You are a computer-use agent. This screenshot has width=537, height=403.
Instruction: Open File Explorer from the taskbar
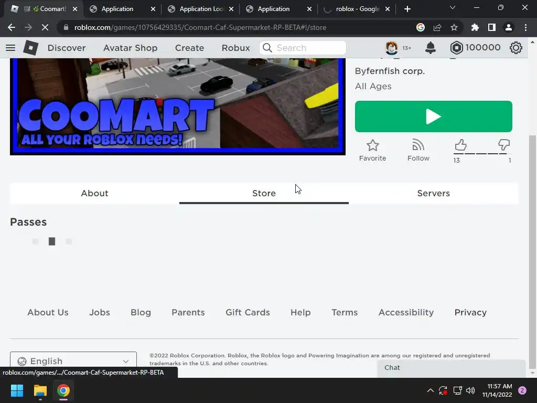click(40, 390)
